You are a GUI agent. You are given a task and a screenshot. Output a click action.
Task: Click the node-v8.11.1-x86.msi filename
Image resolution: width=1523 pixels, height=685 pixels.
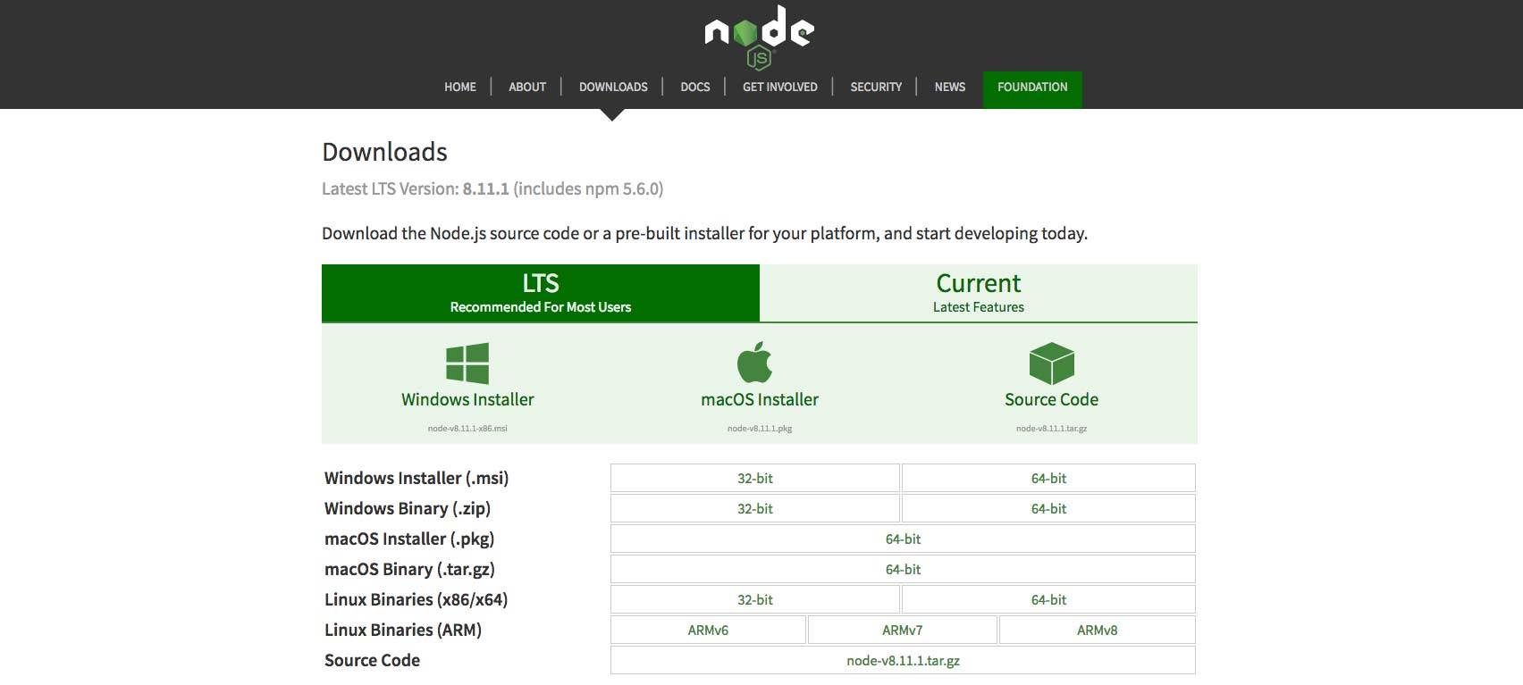coord(467,429)
